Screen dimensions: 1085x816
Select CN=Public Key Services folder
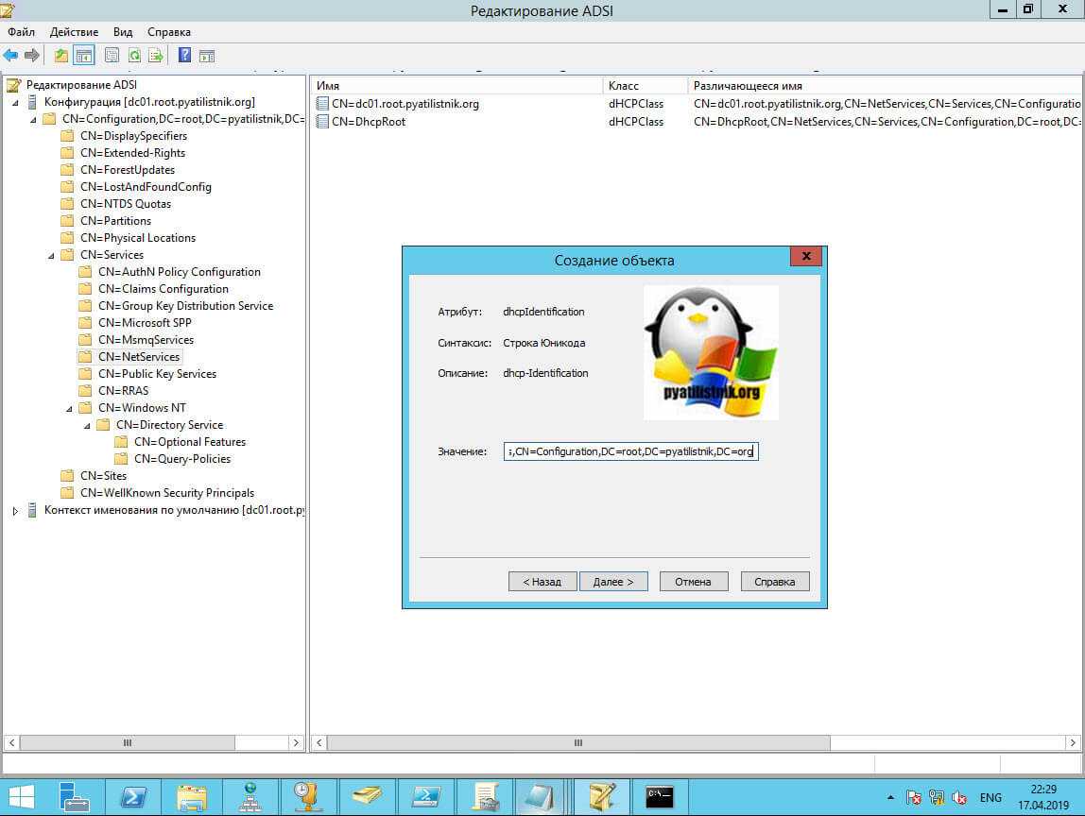pyautogui.click(x=157, y=374)
